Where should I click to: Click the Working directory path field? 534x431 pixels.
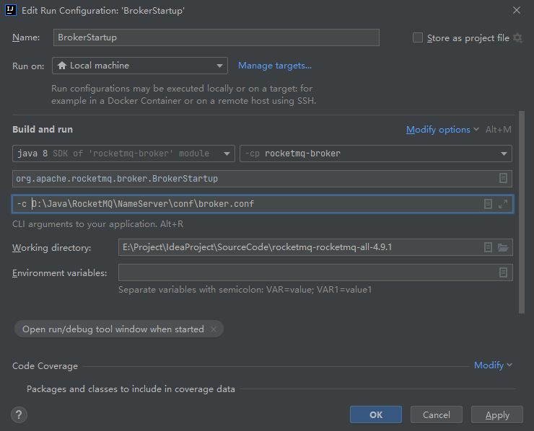click(315, 247)
